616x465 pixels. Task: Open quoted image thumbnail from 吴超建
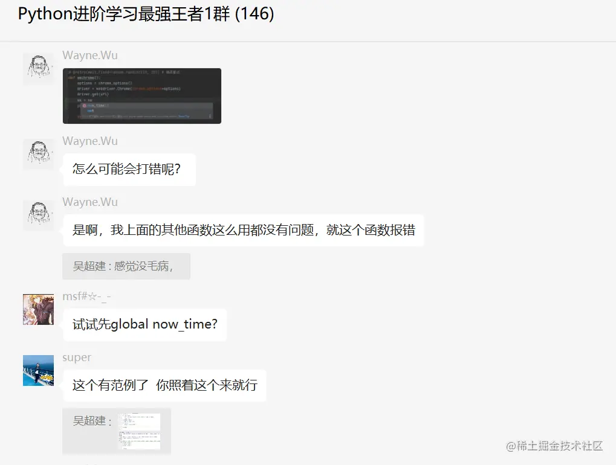pyautogui.click(x=140, y=431)
